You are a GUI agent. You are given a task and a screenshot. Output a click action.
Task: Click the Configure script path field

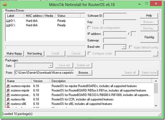point(133,53)
